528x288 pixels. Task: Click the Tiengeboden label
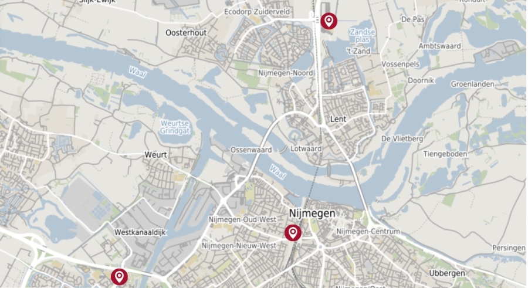tap(445, 154)
